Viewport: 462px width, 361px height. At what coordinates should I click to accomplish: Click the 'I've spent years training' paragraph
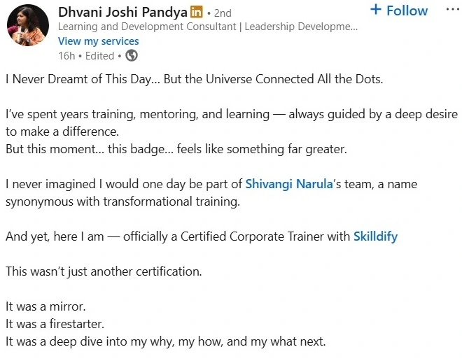(x=231, y=113)
